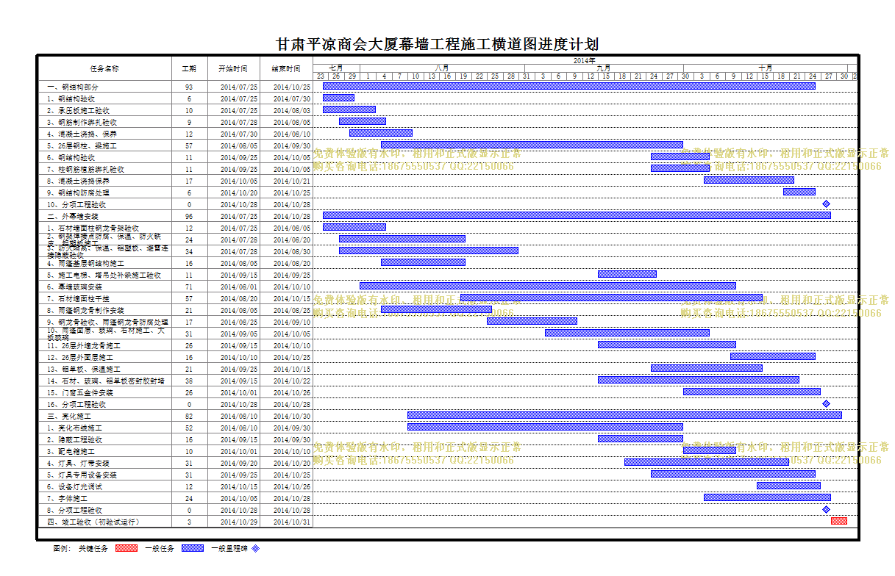Click the chart title 甘肃平凉商会大厦幕墙工程施工横道图进度计划
The width and height of the screenshot is (895, 576).
[x=437, y=44]
